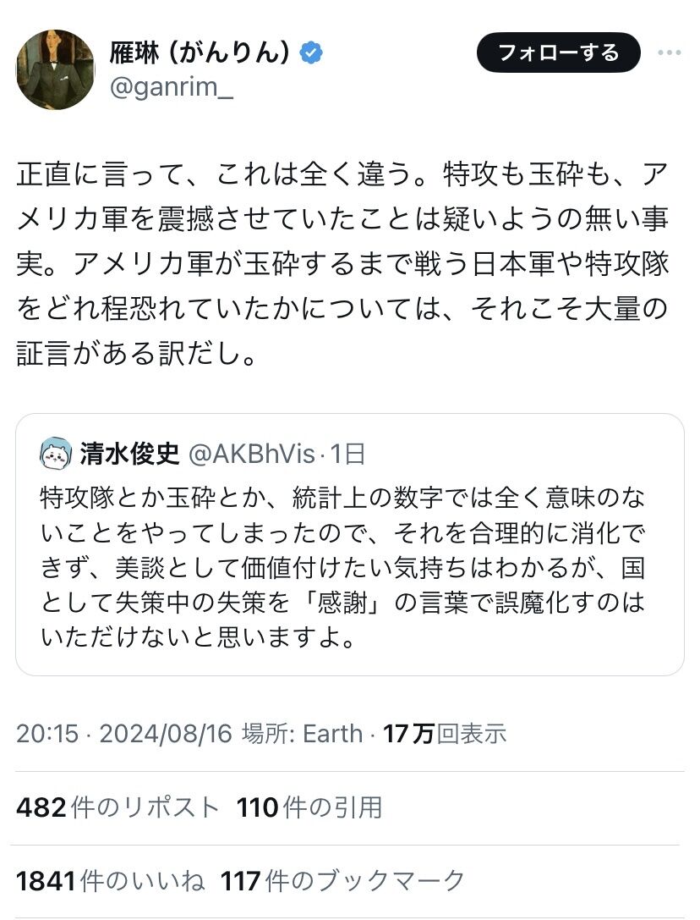Click the display name 雁琳 (がんりん)
The width and height of the screenshot is (700, 920).
pyautogui.click(x=200, y=53)
